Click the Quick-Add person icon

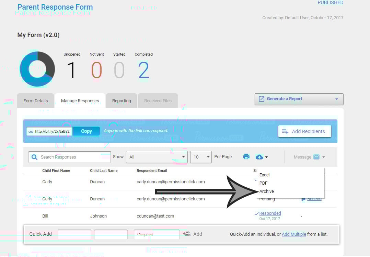click(x=186, y=234)
